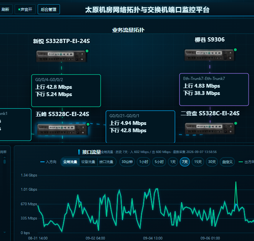Switch to 接口流量 tab
The width and height of the screenshot is (254, 241).
tap(106, 162)
